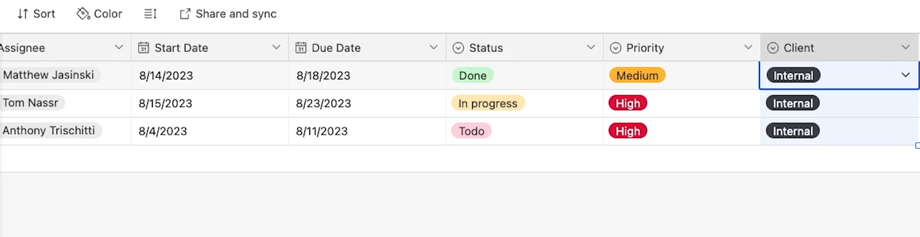Click the Todo status tag

471,131
